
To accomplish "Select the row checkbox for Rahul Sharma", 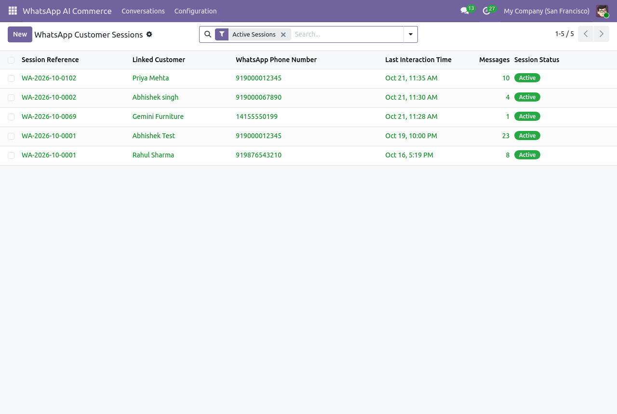I will [x=11, y=155].
